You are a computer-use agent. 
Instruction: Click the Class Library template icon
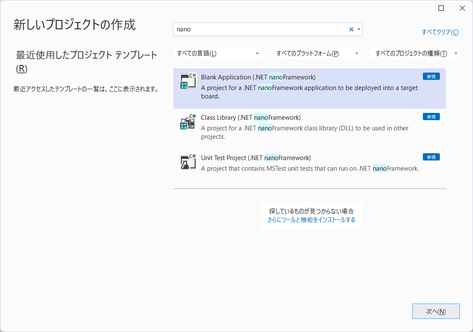click(x=188, y=122)
